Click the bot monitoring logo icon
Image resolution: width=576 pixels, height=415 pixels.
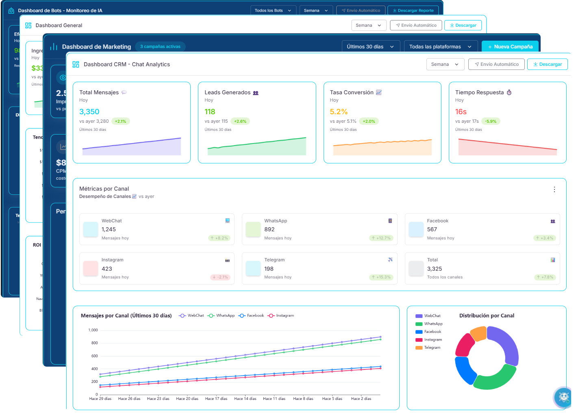coord(11,11)
